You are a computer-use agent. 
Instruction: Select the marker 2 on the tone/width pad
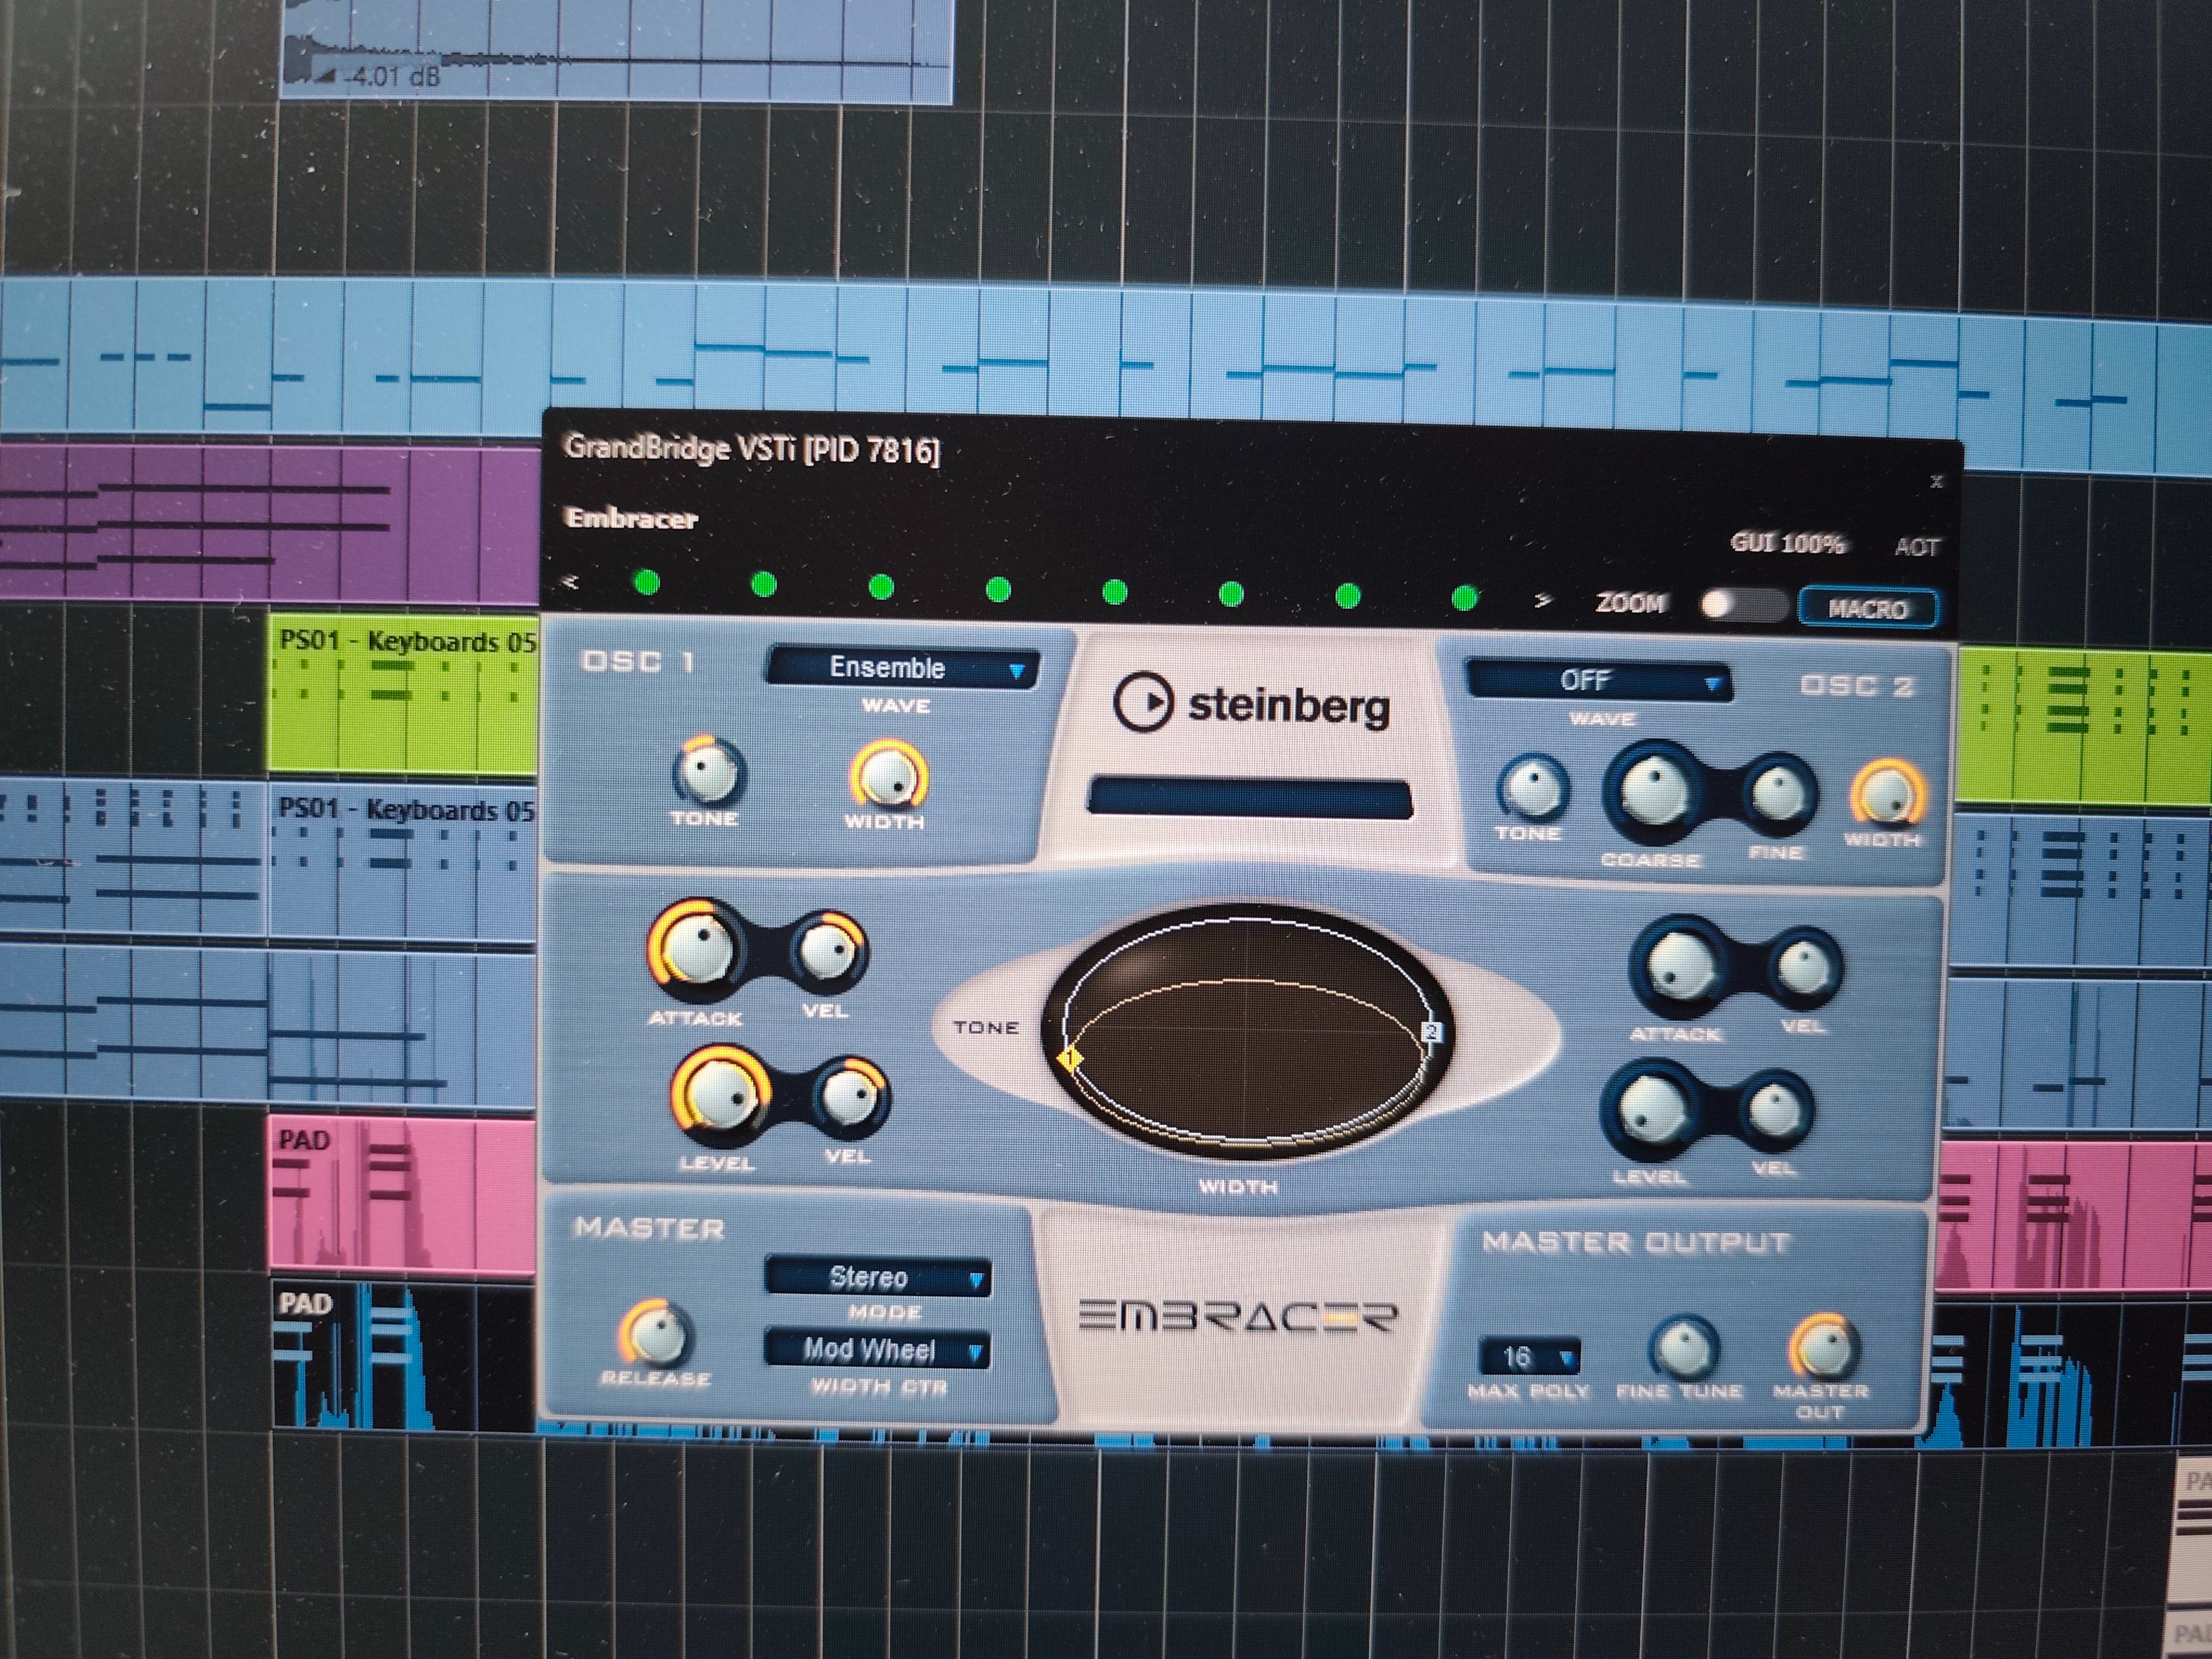pyautogui.click(x=1432, y=1031)
